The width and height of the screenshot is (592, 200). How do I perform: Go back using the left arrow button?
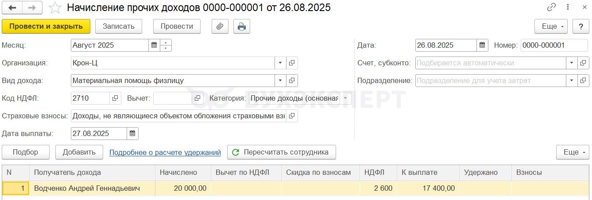pos(12,8)
